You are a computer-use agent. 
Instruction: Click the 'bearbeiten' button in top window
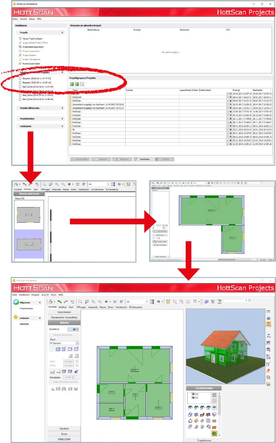coord(142,159)
